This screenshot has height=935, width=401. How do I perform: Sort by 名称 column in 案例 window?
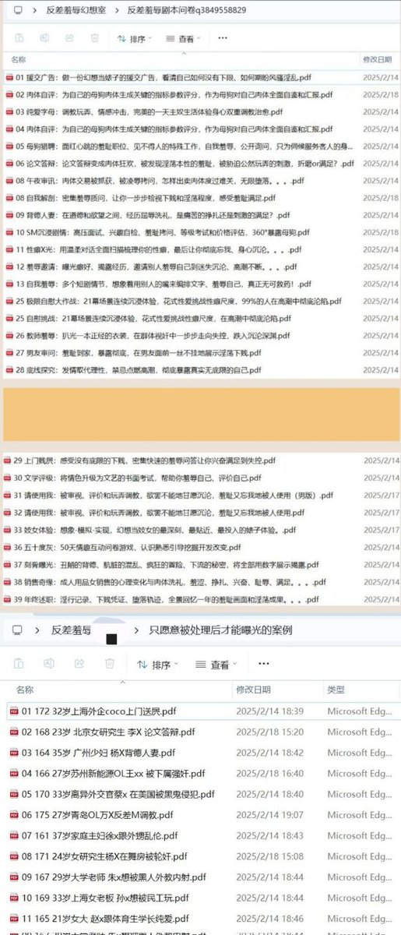click(25, 690)
